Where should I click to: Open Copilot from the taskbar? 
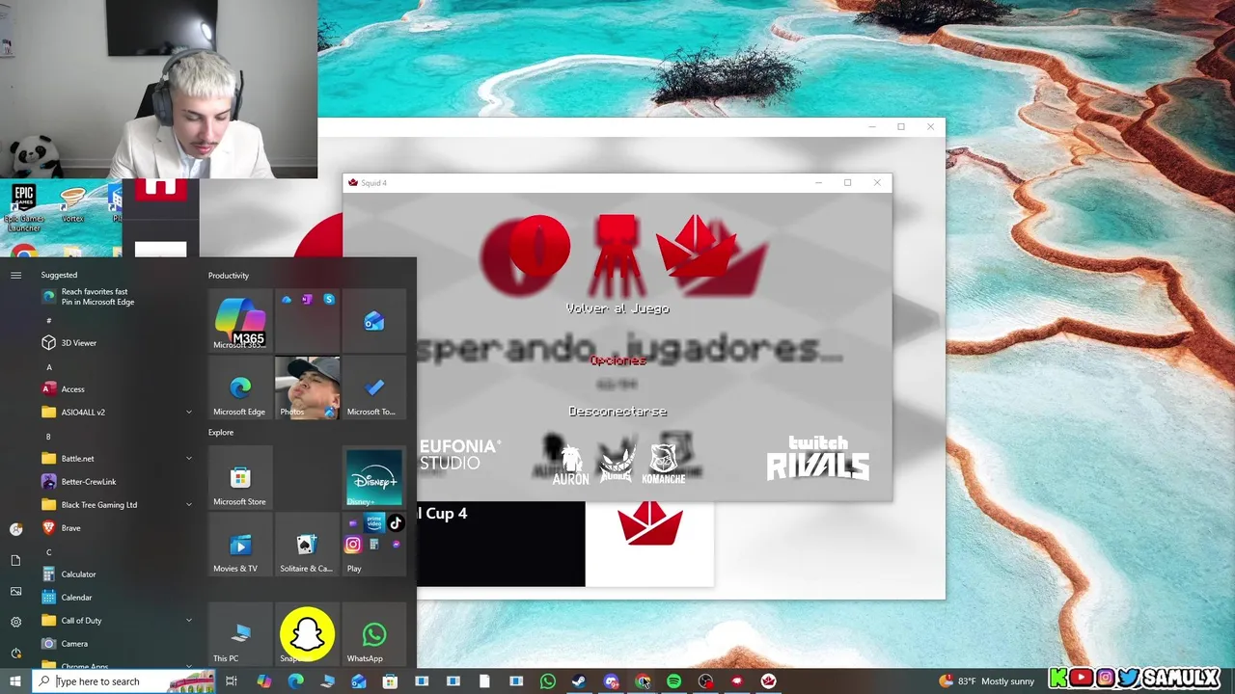point(263,681)
